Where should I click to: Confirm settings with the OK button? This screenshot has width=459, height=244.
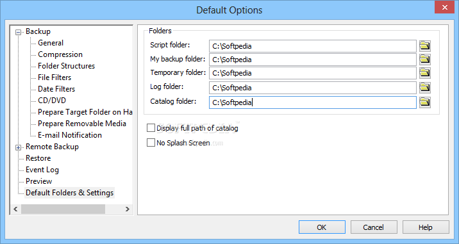[322, 227]
